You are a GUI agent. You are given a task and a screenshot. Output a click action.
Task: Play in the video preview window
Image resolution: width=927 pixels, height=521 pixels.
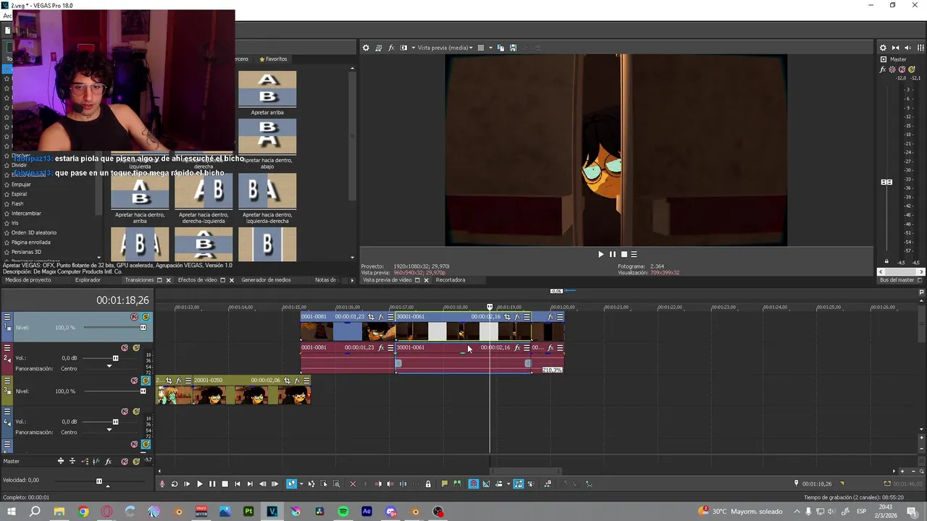click(x=600, y=254)
